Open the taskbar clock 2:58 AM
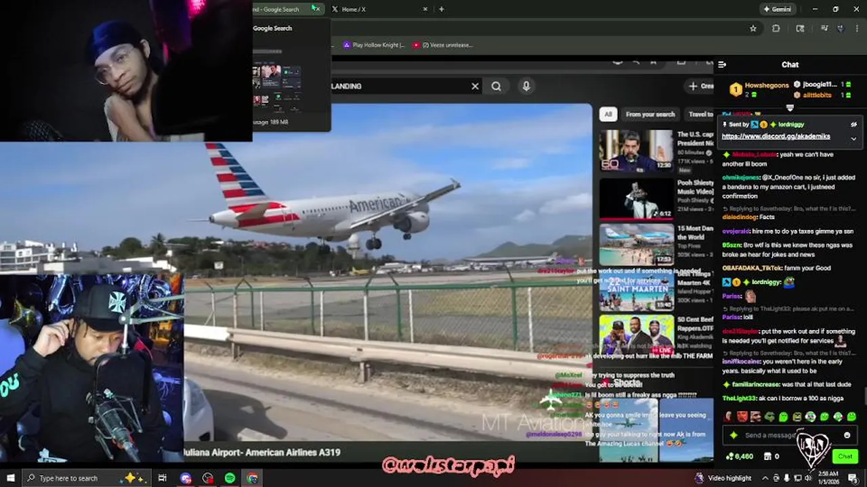 coord(830,478)
